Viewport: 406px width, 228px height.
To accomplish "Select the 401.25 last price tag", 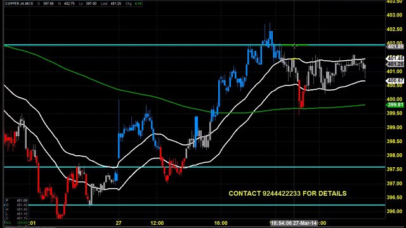I will tap(395, 64).
